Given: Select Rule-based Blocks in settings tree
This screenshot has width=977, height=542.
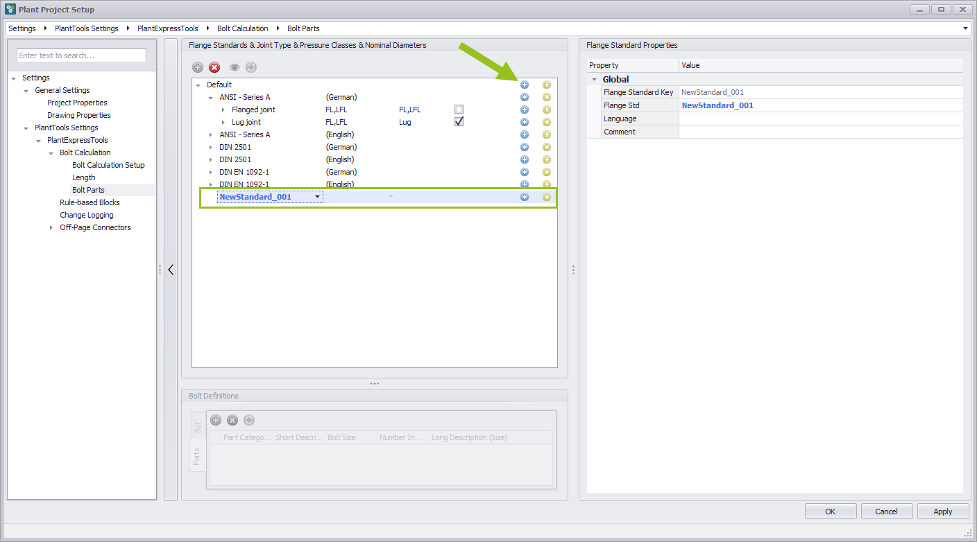Looking at the screenshot, I should pos(90,202).
